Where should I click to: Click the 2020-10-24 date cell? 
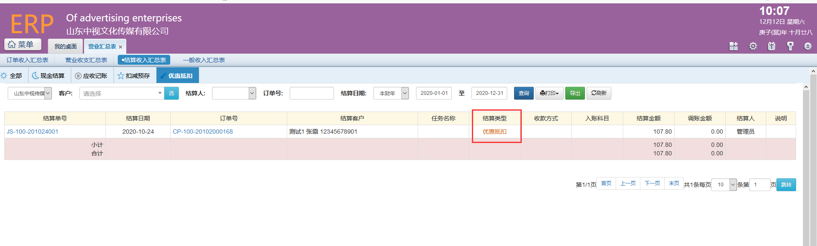[x=138, y=132]
